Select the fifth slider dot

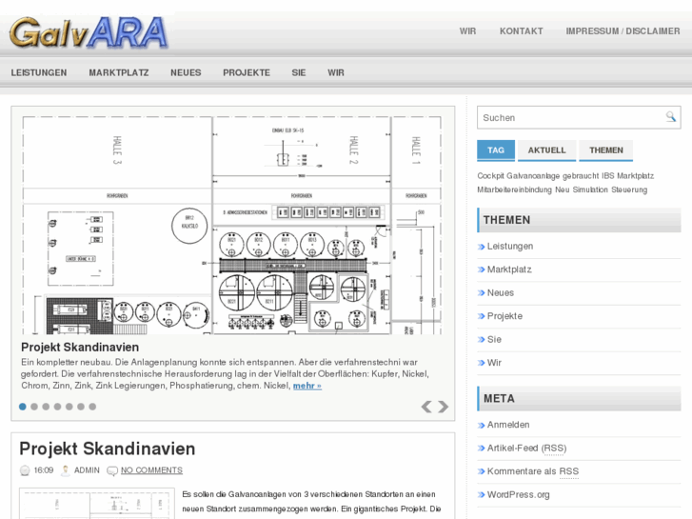[x=69, y=407]
